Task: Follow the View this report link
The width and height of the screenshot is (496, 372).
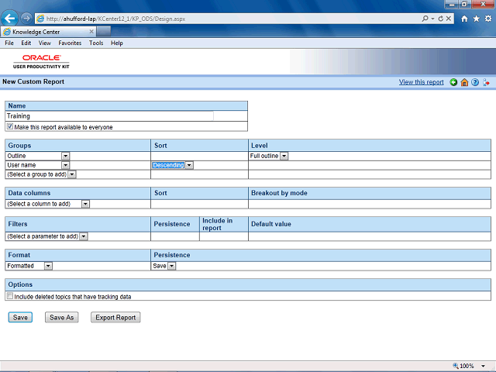Action: coord(421,82)
